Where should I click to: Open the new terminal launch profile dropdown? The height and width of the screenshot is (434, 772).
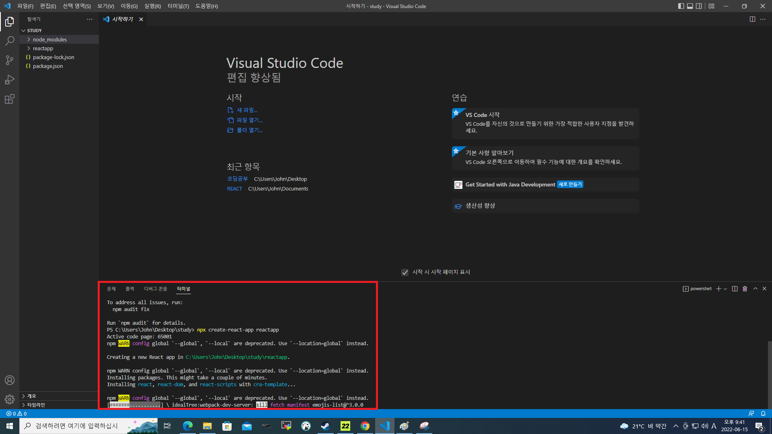coord(725,289)
